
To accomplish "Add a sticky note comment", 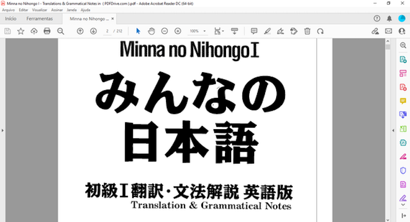I will coord(254,31).
